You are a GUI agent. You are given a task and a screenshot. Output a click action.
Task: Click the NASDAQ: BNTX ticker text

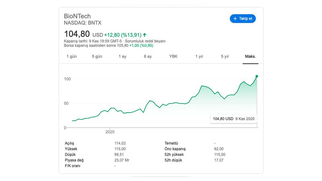tap(83, 23)
